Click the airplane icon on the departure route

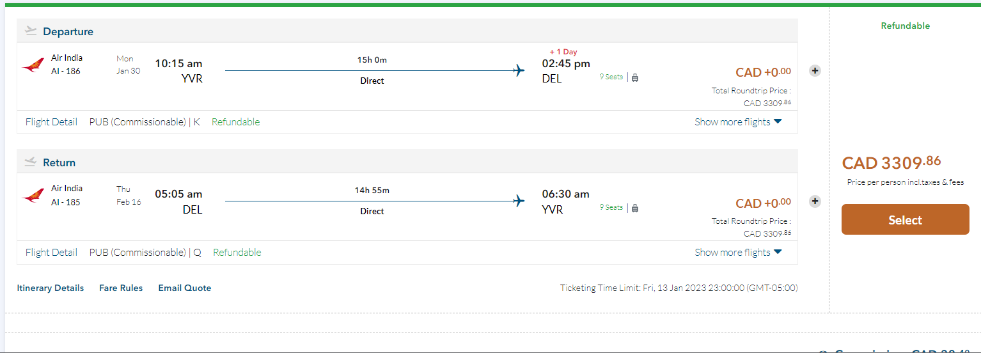pos(519,70)
